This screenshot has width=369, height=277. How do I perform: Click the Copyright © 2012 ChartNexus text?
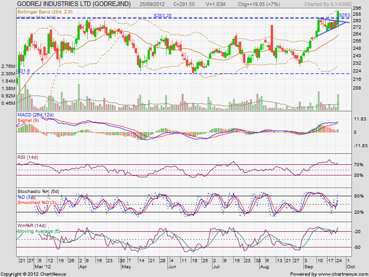(33, 274)
